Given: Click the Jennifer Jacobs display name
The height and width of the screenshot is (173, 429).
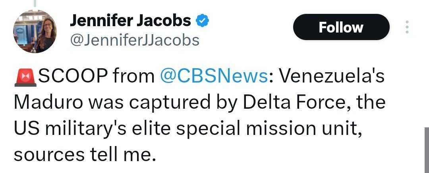Looking at the screenshot, I should 130,21.
